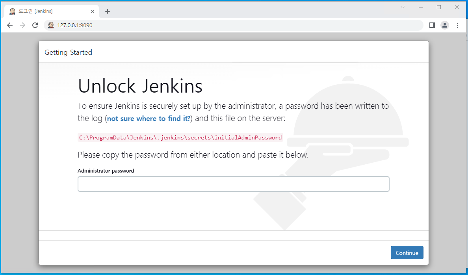The height and width of the screenshot is (275, 468).
Task: Open a new browser tab
Action: coord(108,11)
